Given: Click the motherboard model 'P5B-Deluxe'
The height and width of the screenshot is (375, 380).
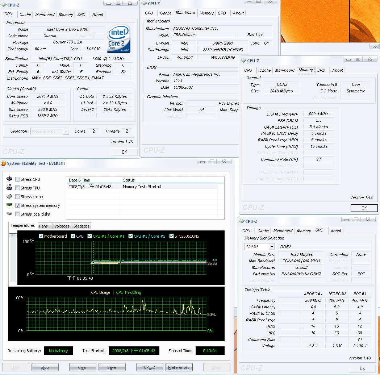Looking at the screenshot, I should point(204,35).
